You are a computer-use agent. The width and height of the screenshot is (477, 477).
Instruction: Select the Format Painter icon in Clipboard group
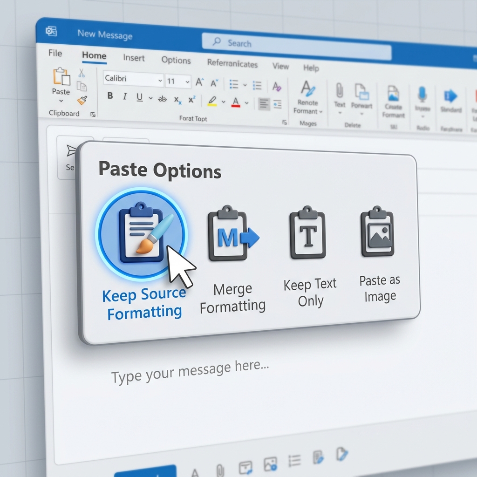point(82,101)
